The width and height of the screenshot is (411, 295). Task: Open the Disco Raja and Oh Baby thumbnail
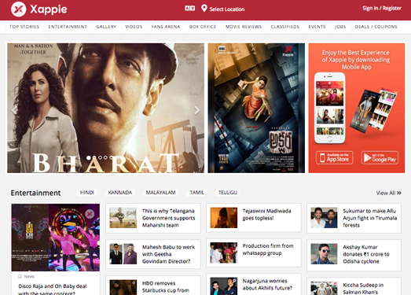click(56, 238)
